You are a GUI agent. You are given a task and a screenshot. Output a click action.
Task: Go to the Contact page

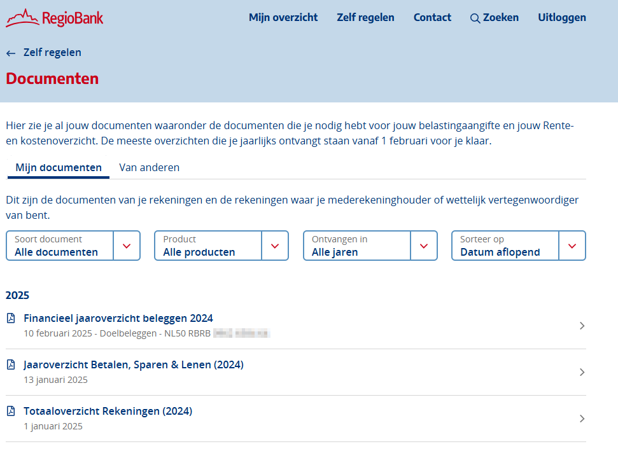tap(432, 18)
